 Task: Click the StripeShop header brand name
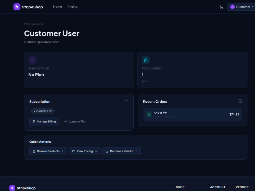32,7
